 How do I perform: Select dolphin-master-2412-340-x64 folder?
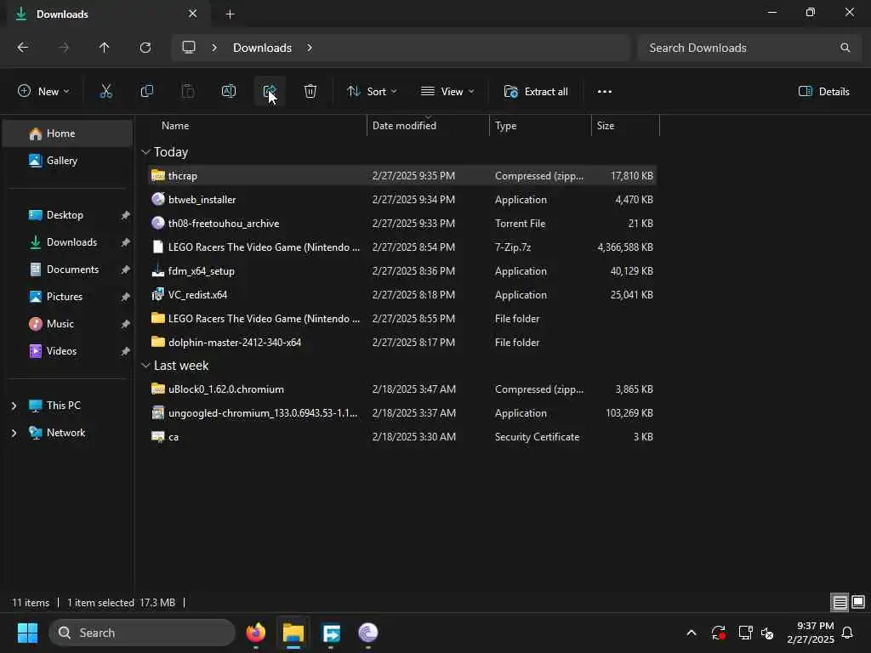tap(402, 343)
